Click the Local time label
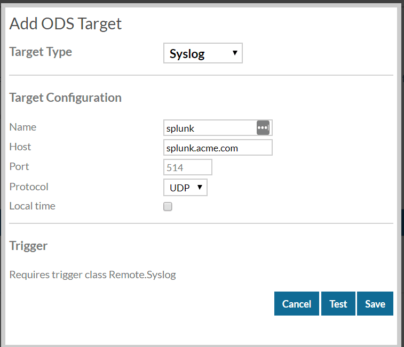Screen dimensions: 404x347 coord(33,206)
